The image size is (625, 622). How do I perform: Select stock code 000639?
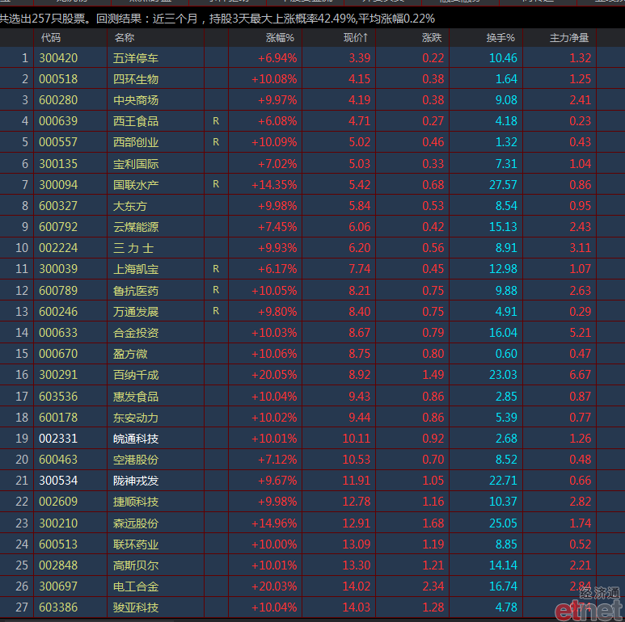click(58, 121)
